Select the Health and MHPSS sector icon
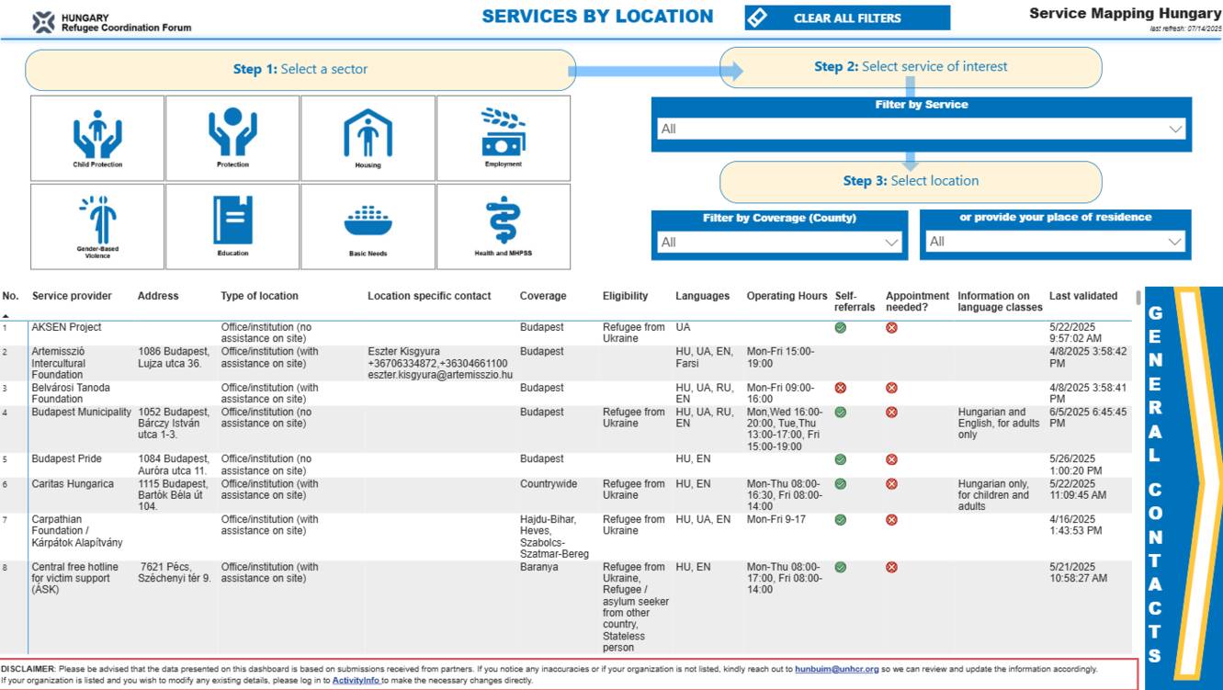Image resolution: width=1223 pixels, height=690 pixels. pos(503,226)
